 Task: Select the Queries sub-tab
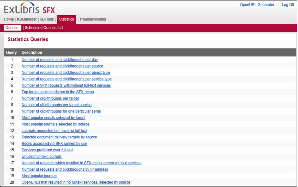[x=12, y=28]
